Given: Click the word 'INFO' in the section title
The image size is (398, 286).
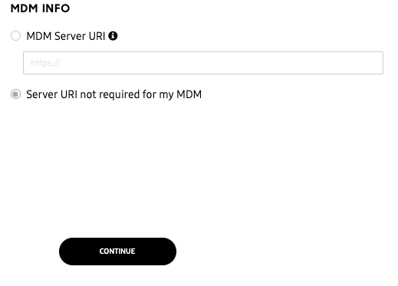Looking at the screenshot, I should point(56,8).
